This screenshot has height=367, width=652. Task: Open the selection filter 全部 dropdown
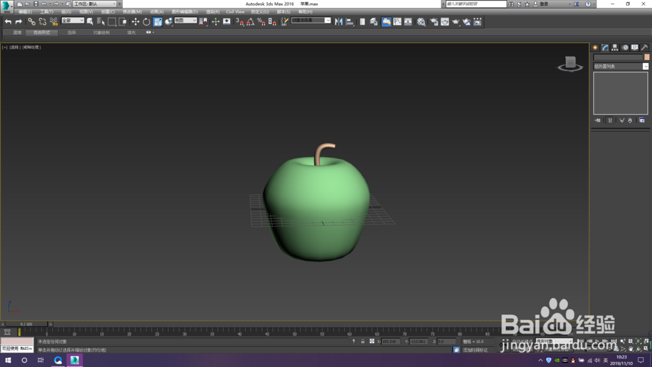click(x=73, y=20)
